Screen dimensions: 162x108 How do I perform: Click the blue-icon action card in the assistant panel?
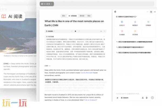pyautogui.click(x=122, y=23)
